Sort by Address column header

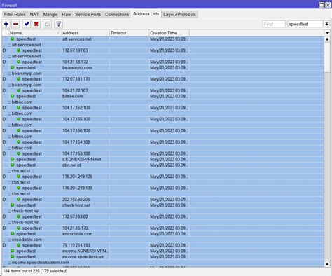(x=85, y=33)
